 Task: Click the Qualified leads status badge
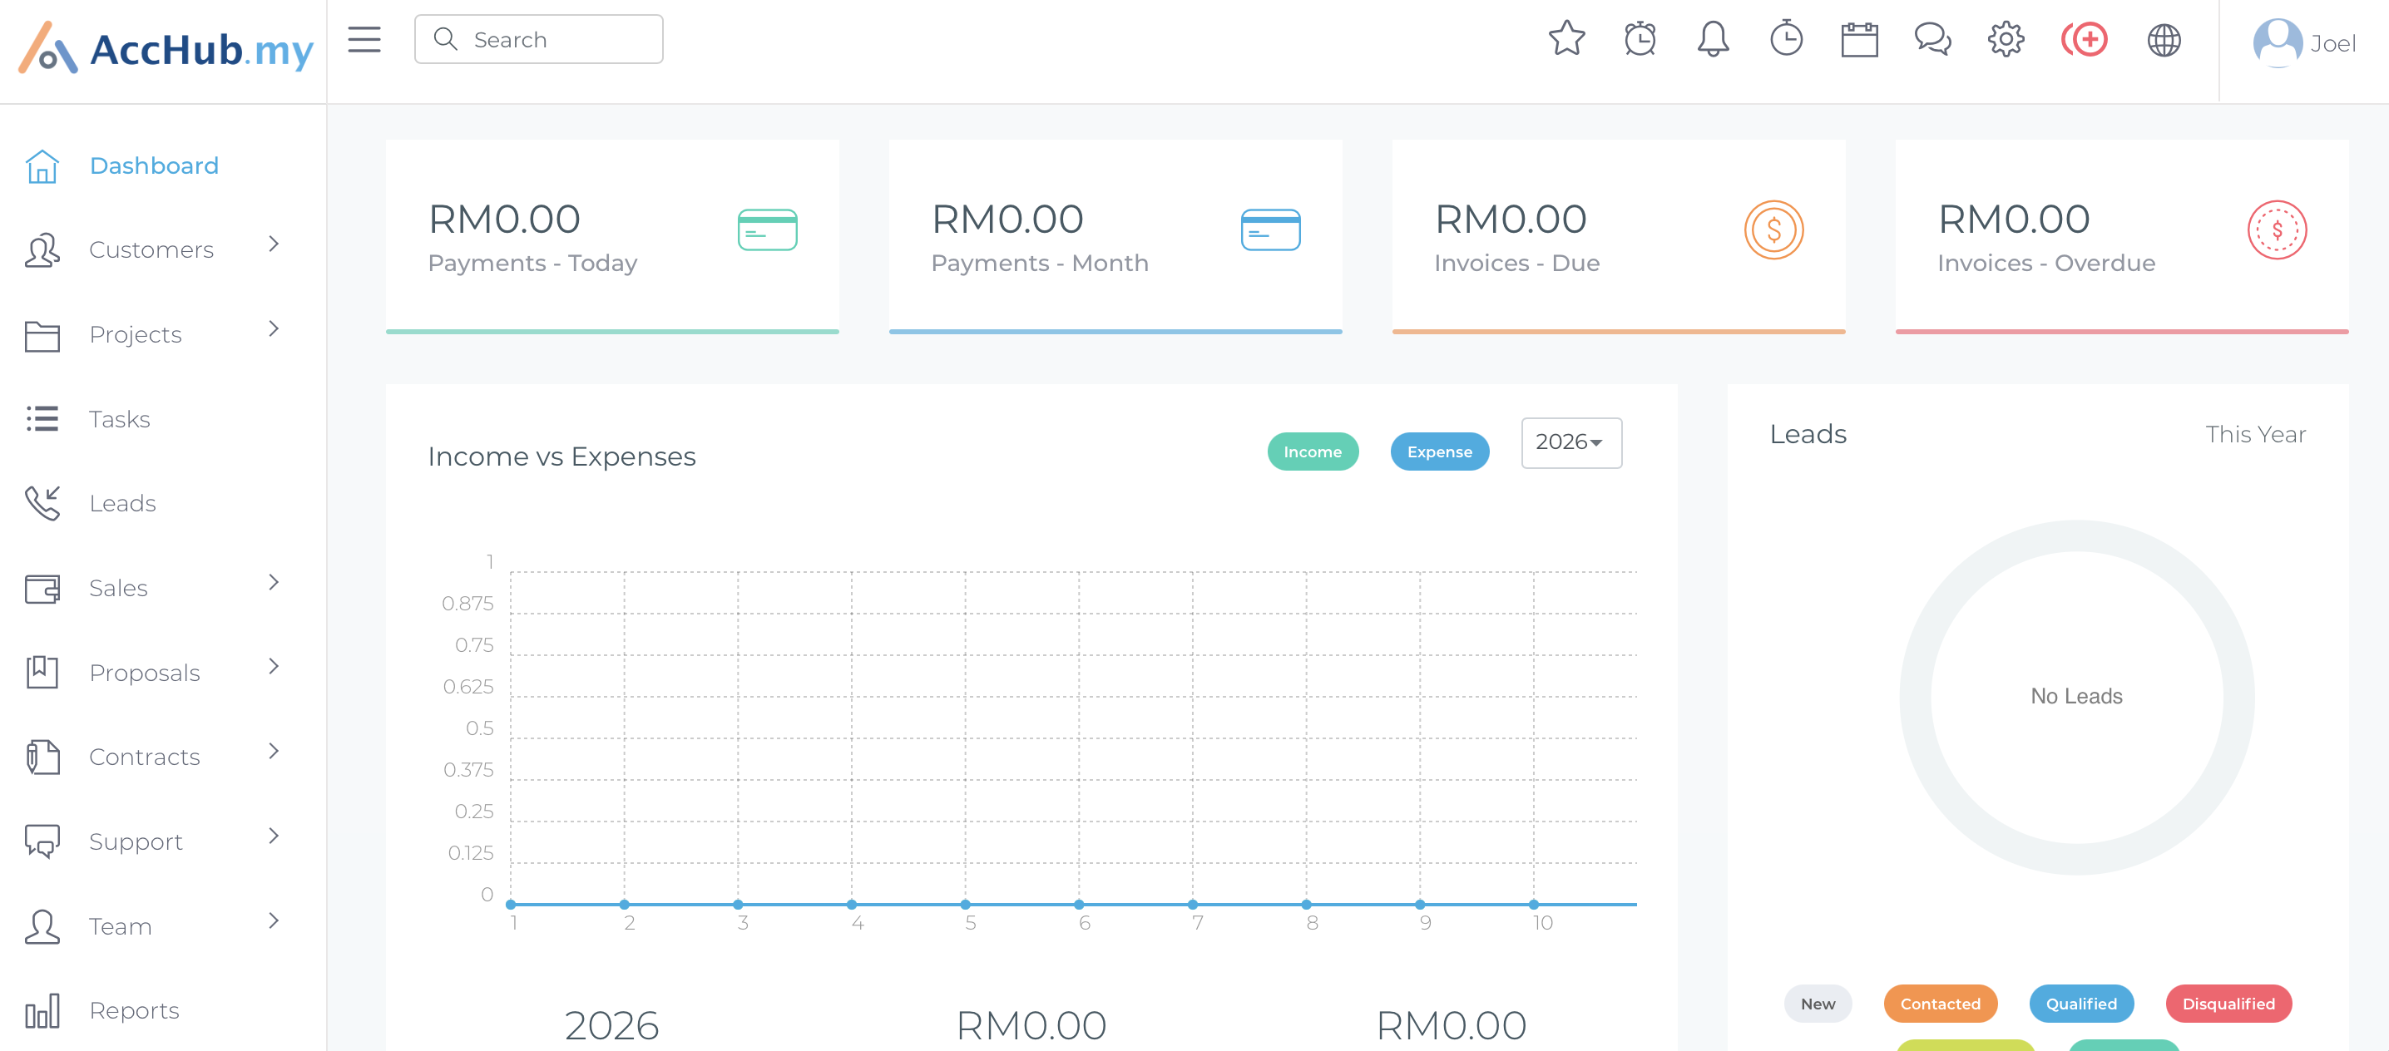click(2081, 1004)
